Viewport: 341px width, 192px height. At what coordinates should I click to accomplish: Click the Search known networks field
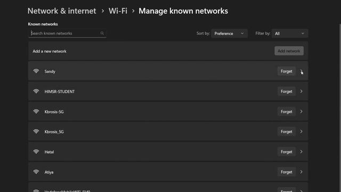(67, 33)
